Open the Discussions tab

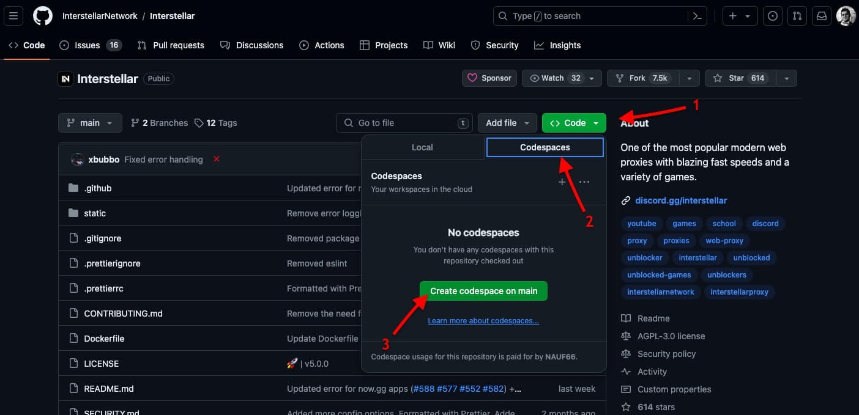[252, 45]
